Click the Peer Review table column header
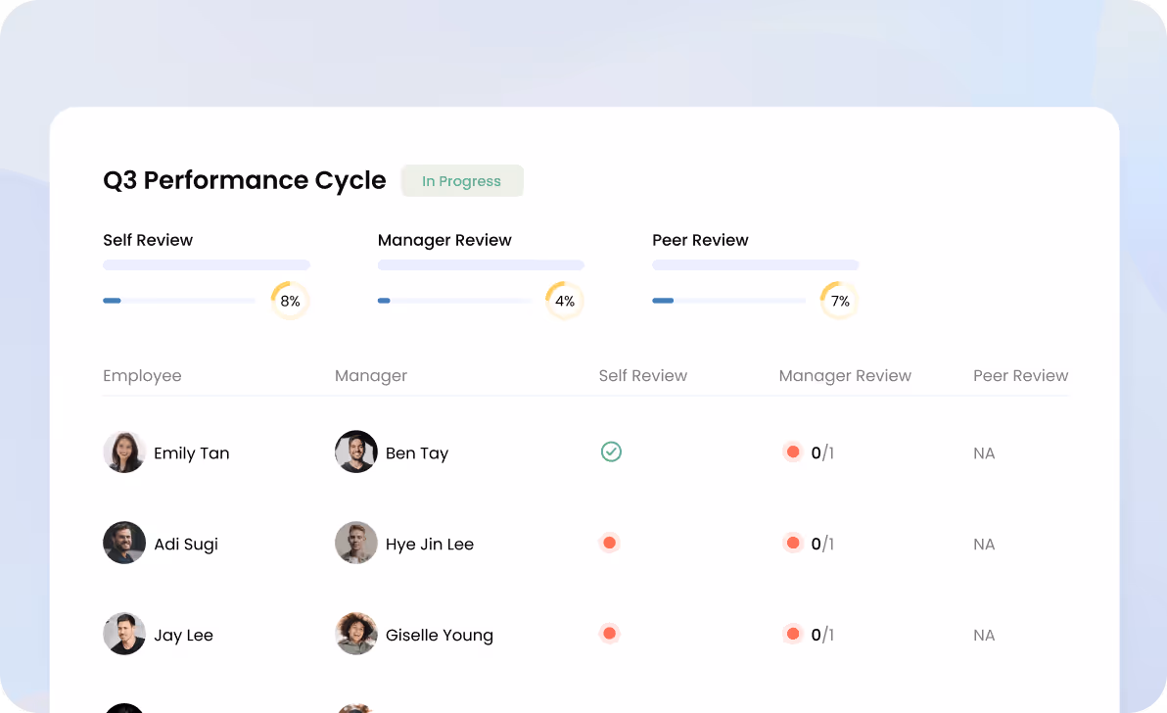 (1020, 376)
